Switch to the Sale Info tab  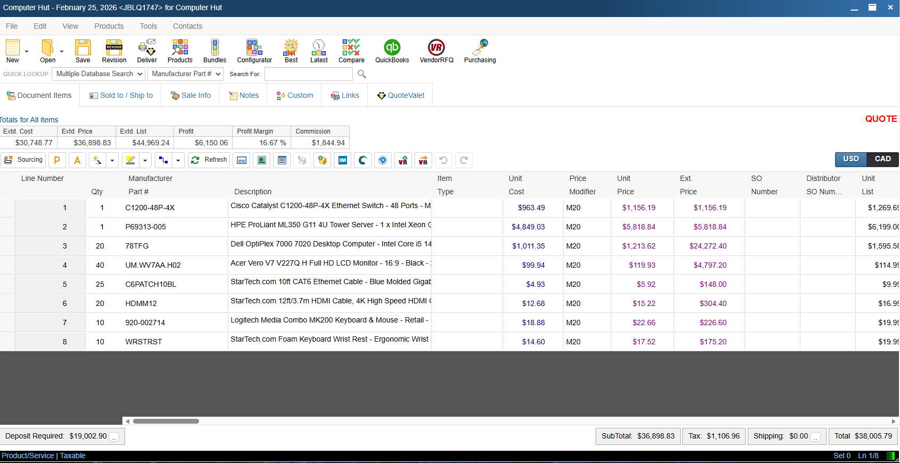point(191,96)
